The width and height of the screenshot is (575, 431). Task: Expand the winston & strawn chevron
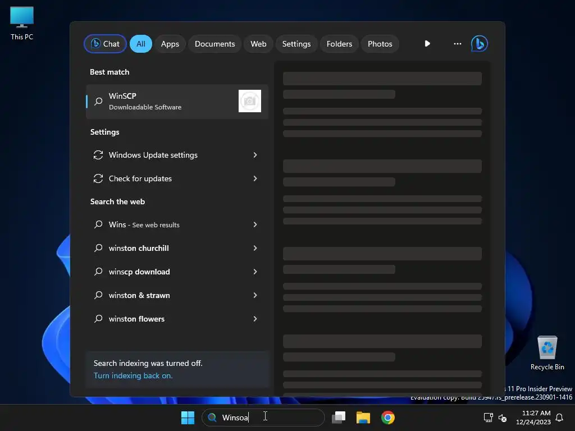click(x=255, y=295)
